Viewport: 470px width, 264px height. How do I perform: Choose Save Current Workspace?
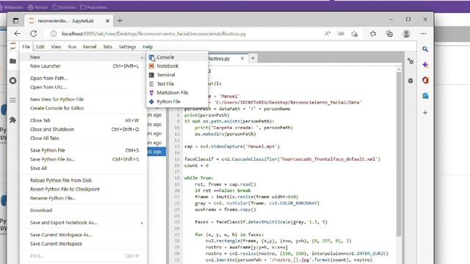84,244
